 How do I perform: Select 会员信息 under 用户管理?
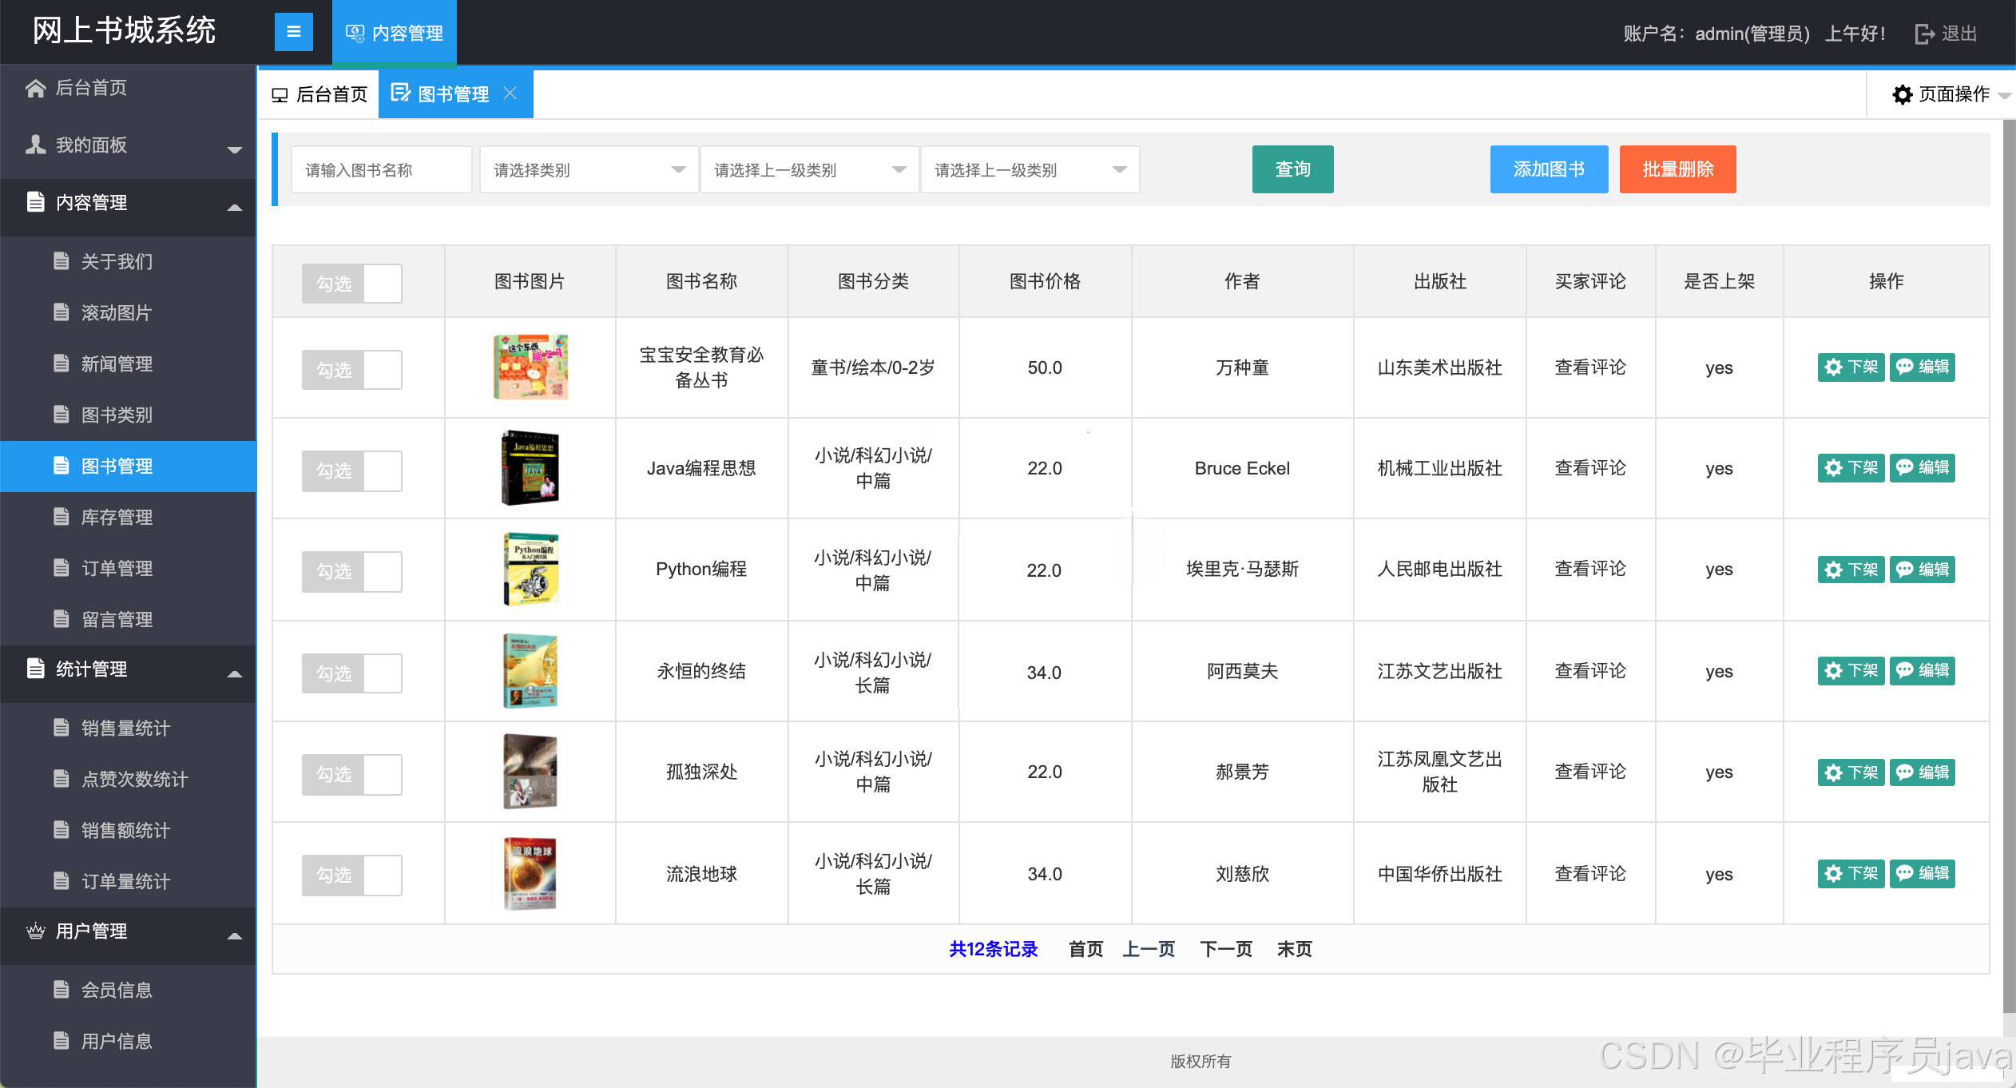click(x=117, y=990)
